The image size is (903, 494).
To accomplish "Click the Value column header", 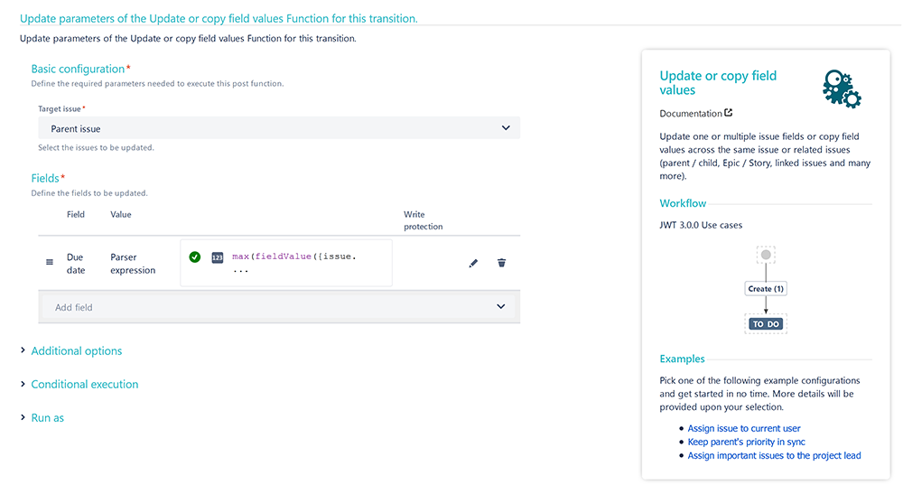I will point(121,214).
